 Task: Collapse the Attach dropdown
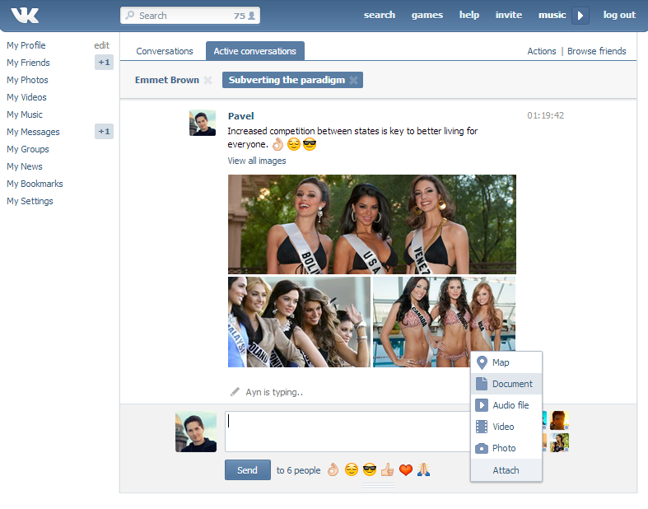click(506, 470)
